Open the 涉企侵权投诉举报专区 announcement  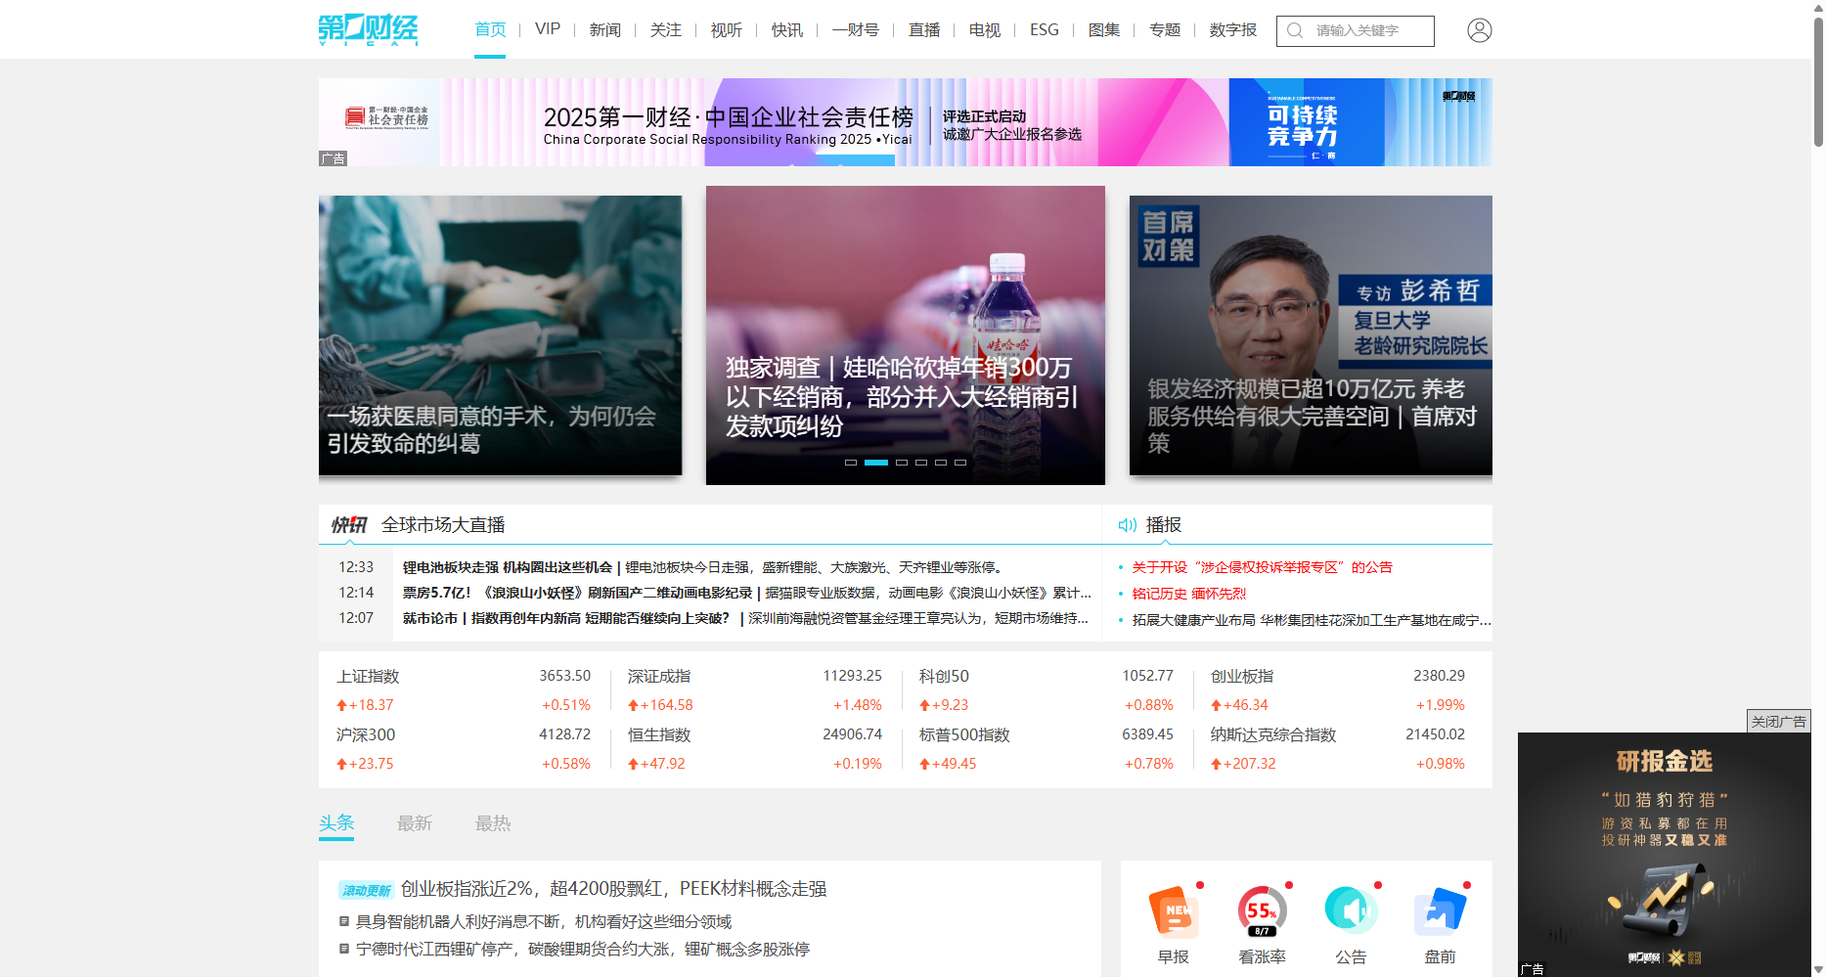click(1262, 567)
